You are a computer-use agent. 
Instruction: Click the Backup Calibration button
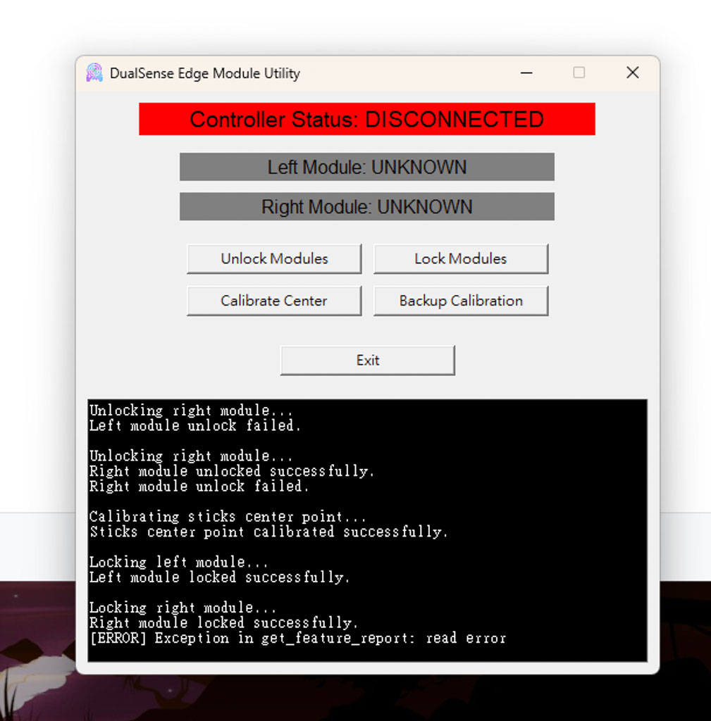click(460, 301)
